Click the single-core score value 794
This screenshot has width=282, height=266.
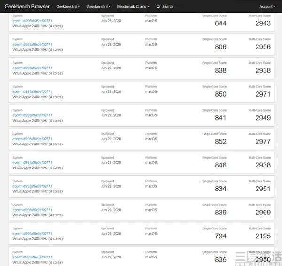tap(220, 236)
